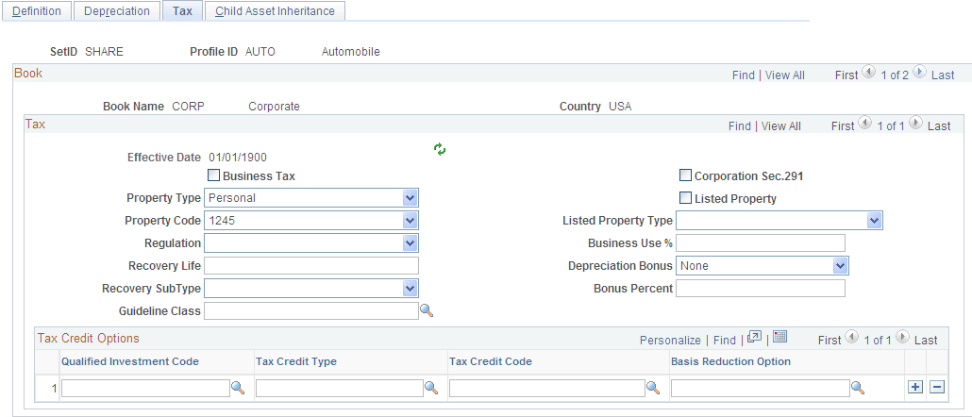Open the Depreciation Bonus dropdown

coord(762,266)
